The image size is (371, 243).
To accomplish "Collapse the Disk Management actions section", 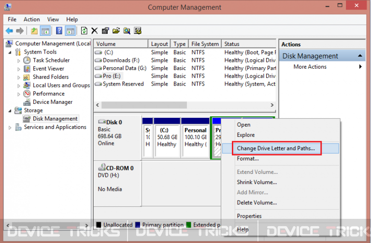I will pos(360,56).
